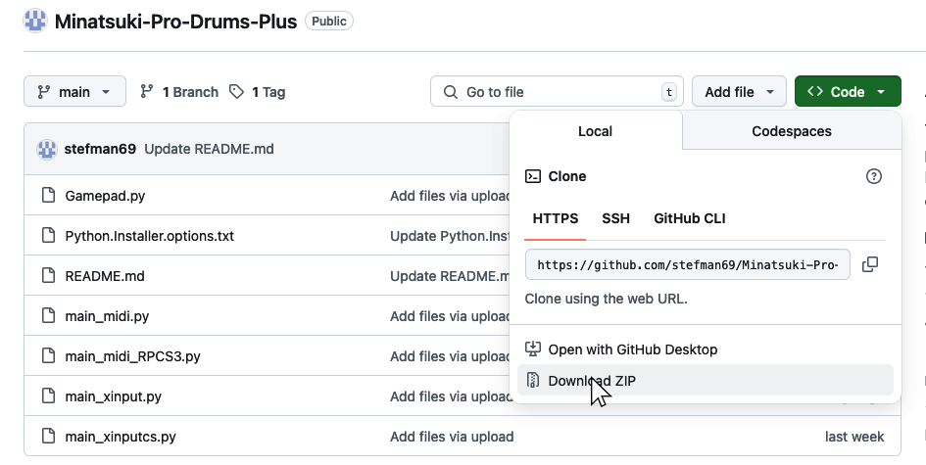Click the file icon beside Gamepad.py
This screenshot has height=465, width=926.
pyautogui.click(x=48, y=196)
